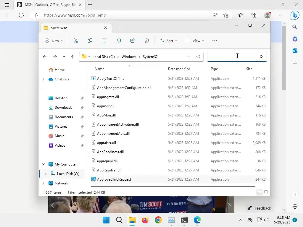This screenshot has height=227, width=303.
Task: Go up one folder level arrow
Action: click(x=73, y=57)
